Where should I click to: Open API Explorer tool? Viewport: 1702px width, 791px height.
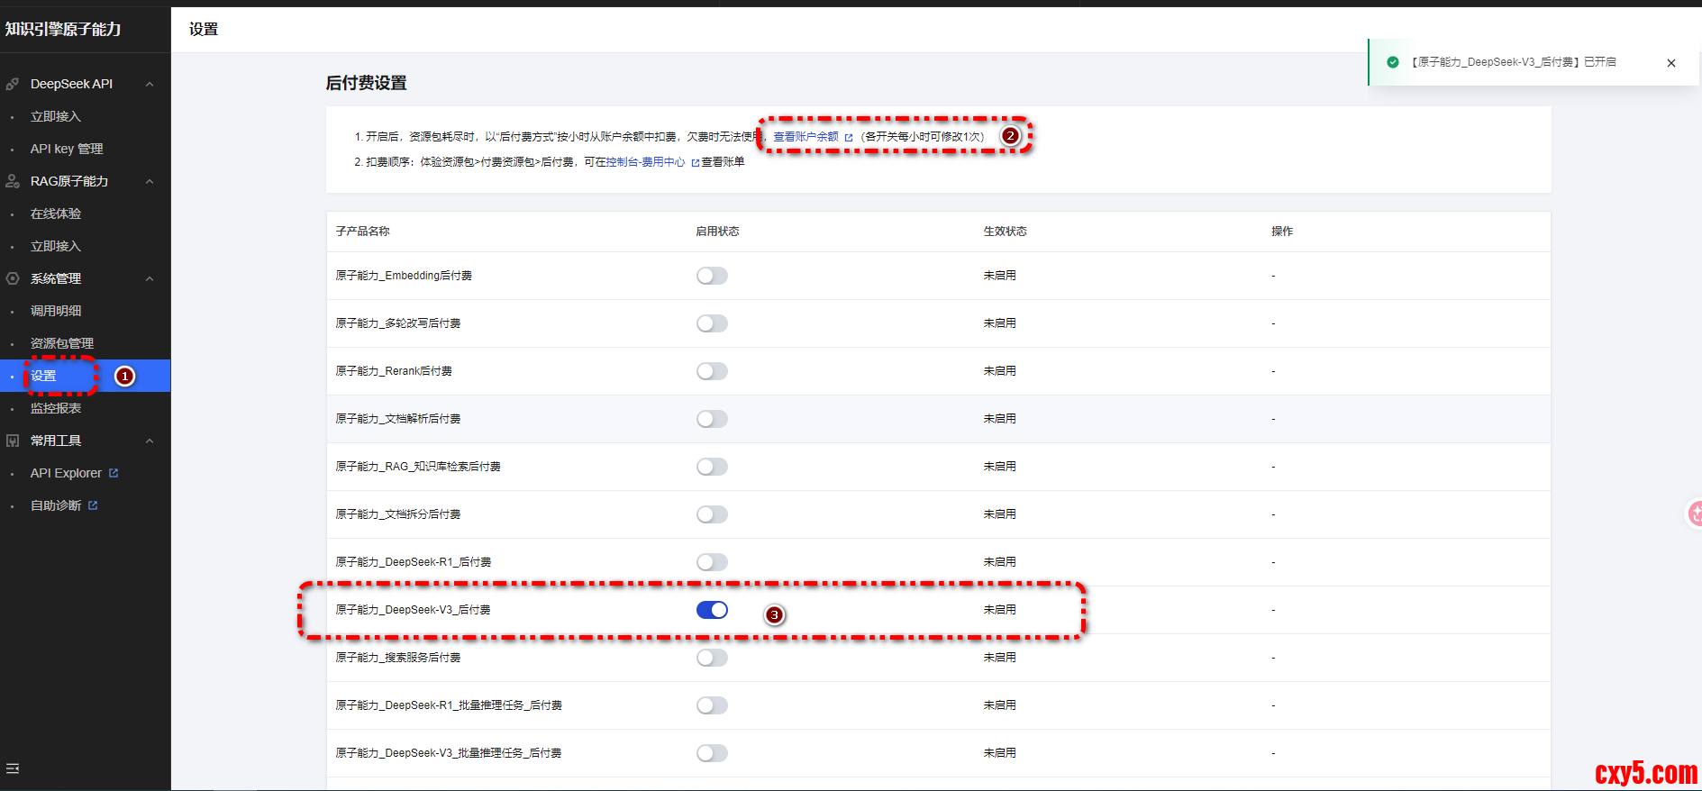[66, 473]
